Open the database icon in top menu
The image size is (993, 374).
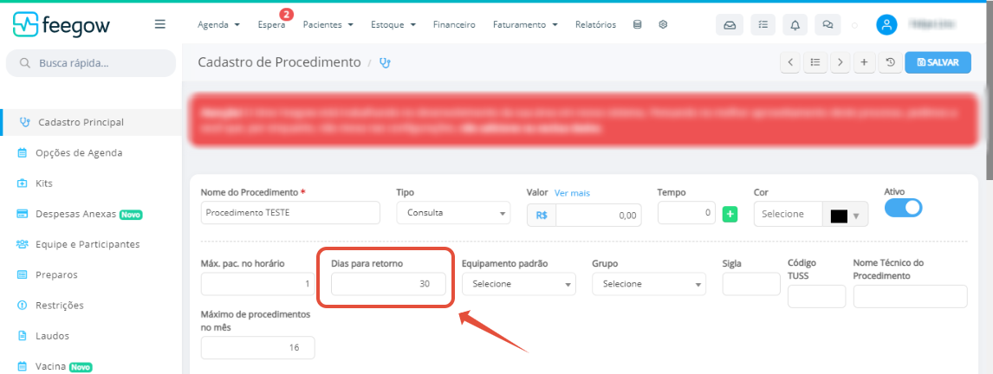pos(637,25)
